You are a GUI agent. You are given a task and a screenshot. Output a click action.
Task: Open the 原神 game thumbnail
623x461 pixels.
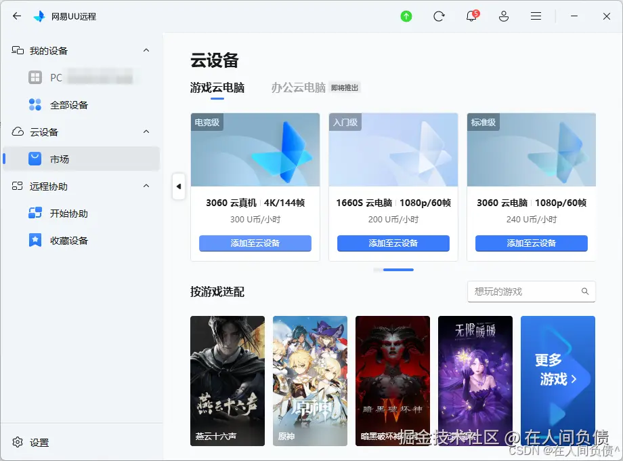(x=309, y=381)
